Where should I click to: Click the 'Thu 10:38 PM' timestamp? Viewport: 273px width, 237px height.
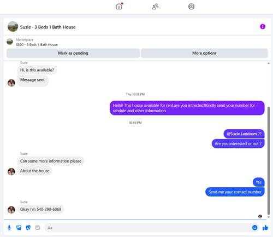pos(135,94)
